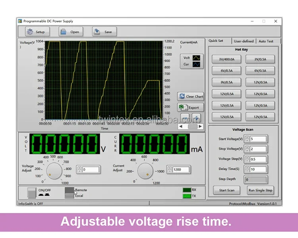Click the Voltage Step input field
Screen dimensions: 298x238
click(x=258, y=159)
